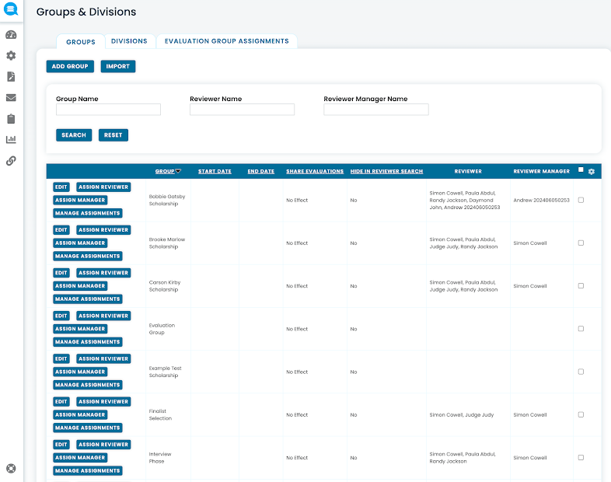Manage assignments for Example Test Scholarship
The width and height of the screenshot is (611, 482).
(x=88, y=385)
